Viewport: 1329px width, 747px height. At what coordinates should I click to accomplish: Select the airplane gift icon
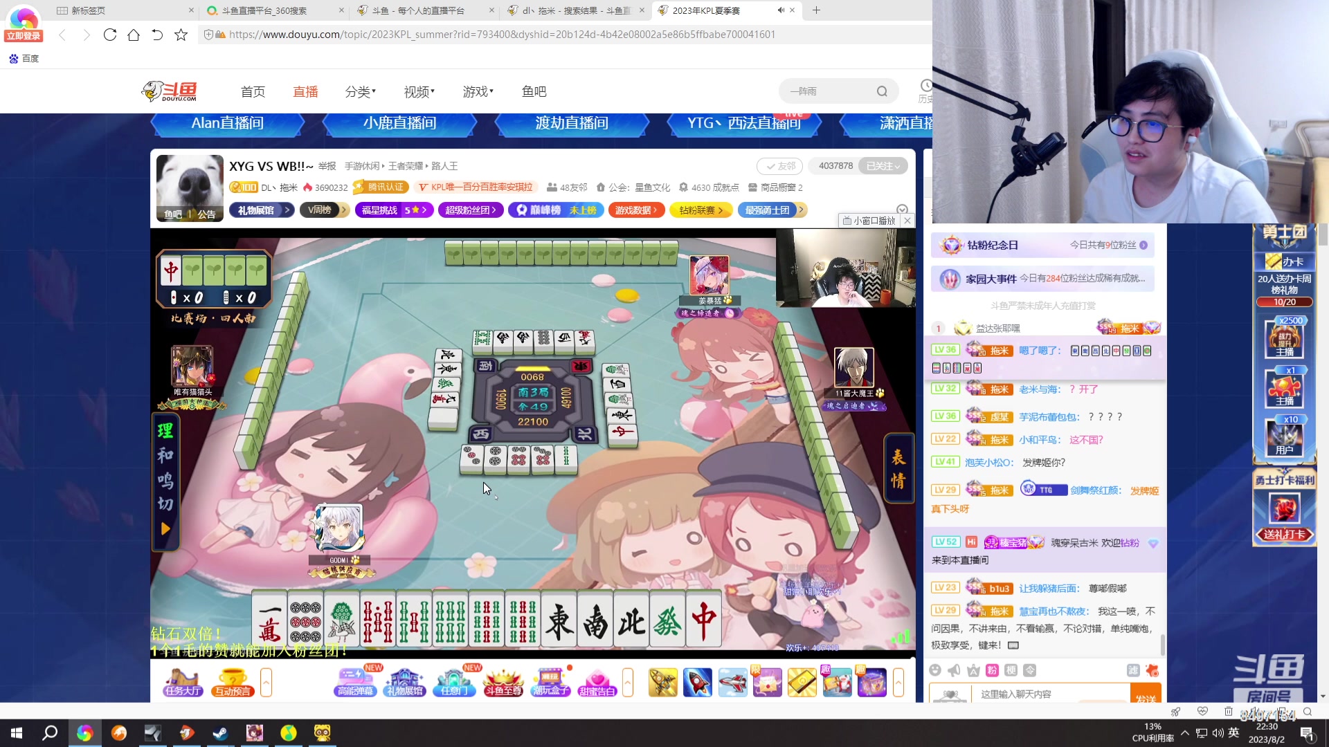[x=732, y=682]
